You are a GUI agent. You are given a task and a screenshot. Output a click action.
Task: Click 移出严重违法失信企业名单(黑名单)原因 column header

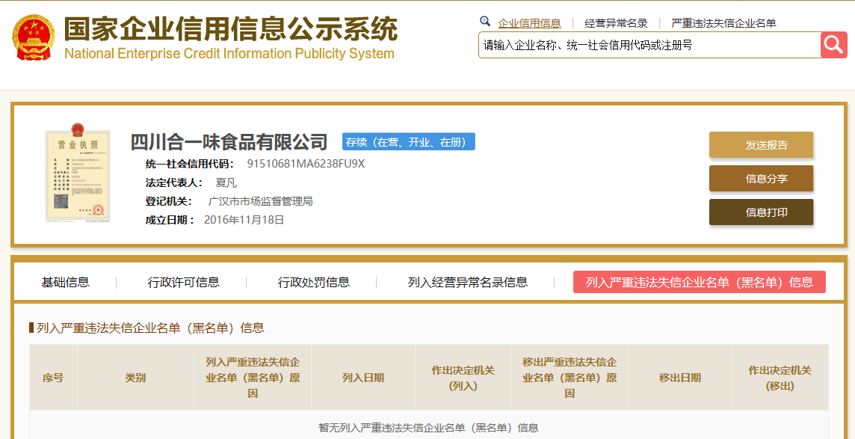click(570, 378)
